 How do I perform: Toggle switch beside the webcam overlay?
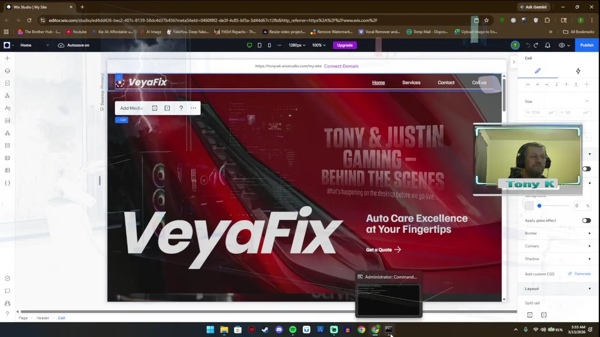(586, 169)
